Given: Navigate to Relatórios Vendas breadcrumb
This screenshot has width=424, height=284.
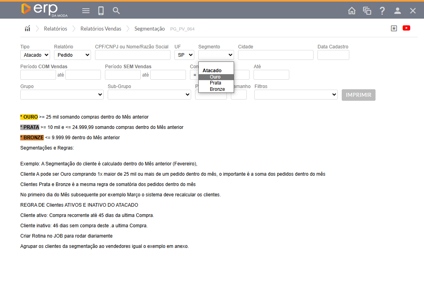Looking at the screenshot, I should 101,29.
